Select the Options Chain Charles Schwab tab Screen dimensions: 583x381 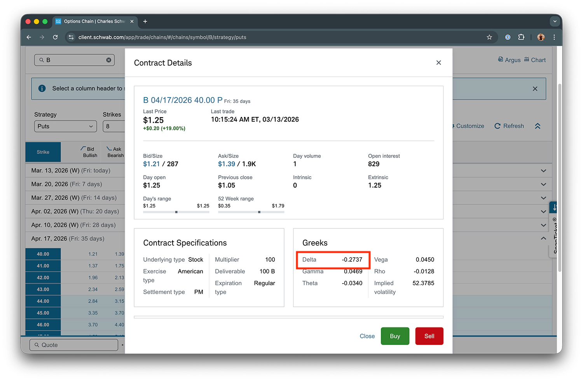94,21
